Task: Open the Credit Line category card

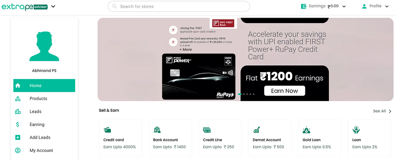Action: (220, 138)
